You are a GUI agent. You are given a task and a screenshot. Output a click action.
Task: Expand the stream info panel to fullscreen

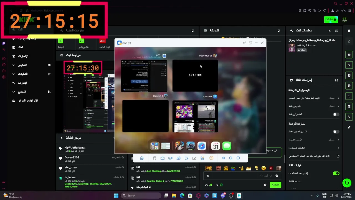tap(336, 31)
